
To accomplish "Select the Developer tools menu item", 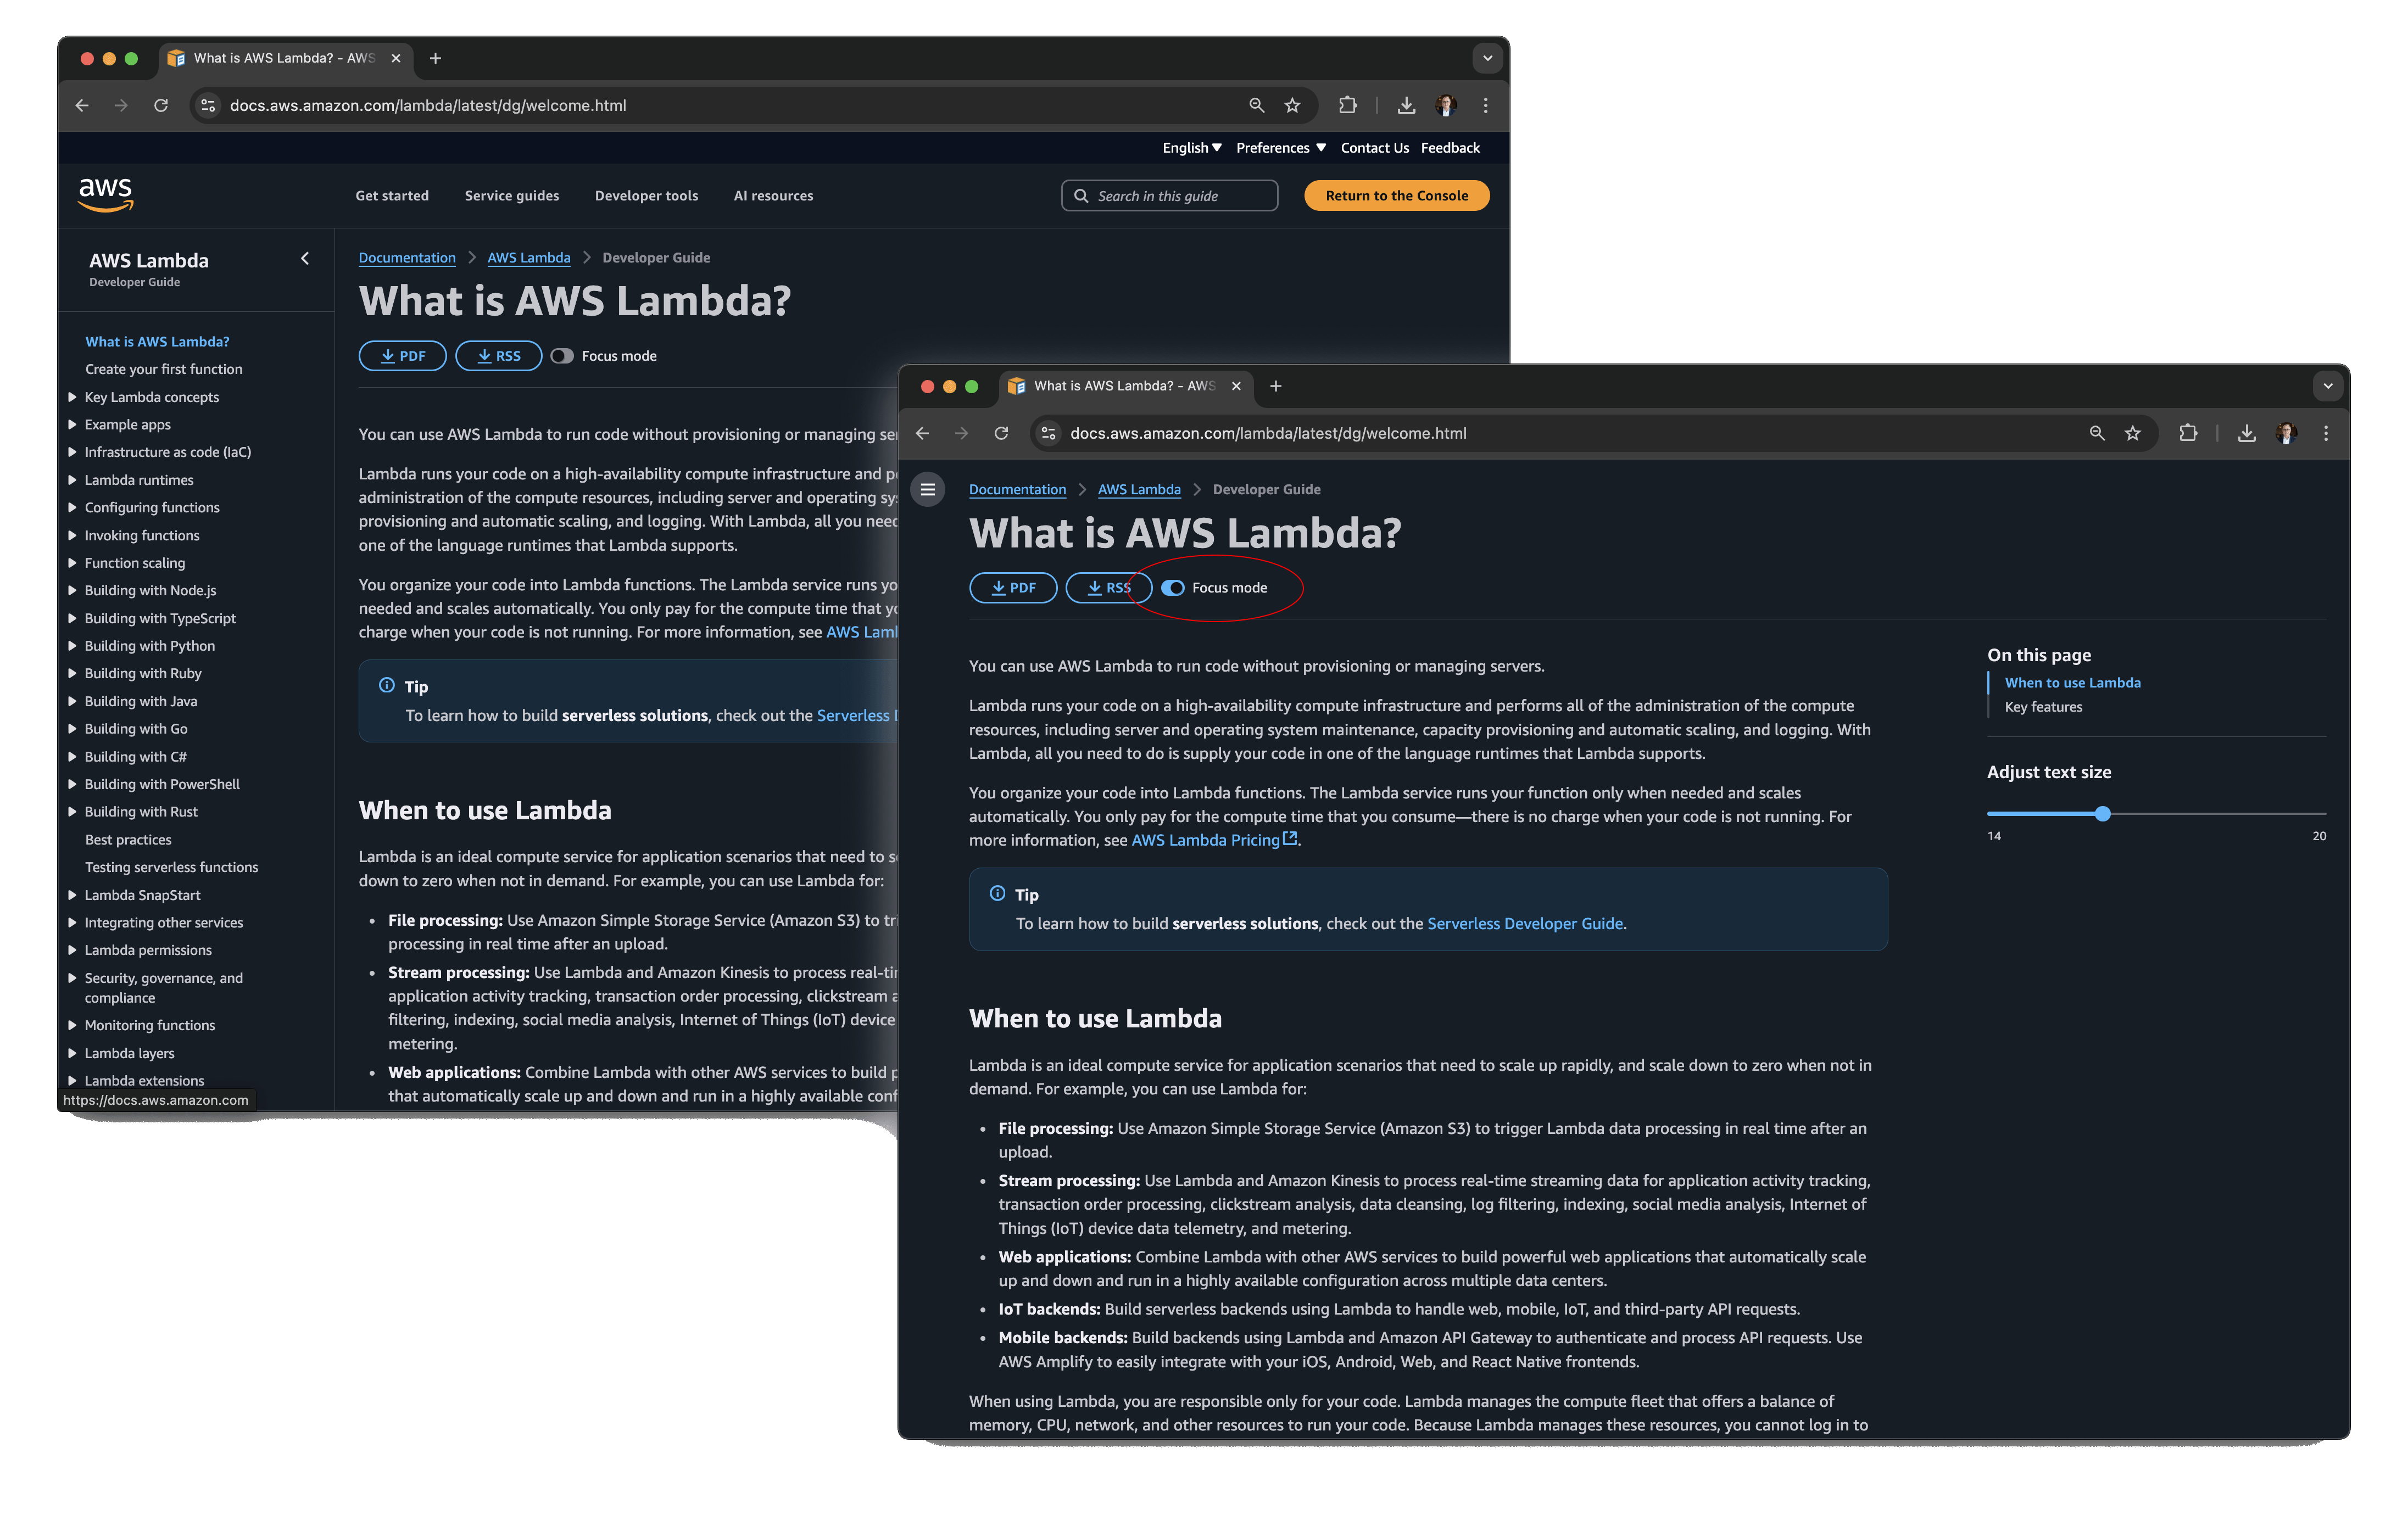I will [646, 195].
